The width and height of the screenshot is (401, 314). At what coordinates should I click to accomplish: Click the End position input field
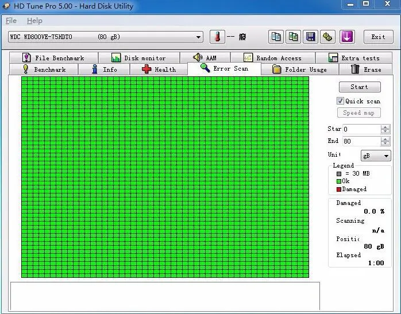(361, 141)
